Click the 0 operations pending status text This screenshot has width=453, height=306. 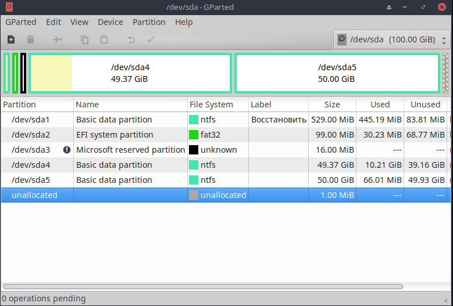[x=44, y=298]
